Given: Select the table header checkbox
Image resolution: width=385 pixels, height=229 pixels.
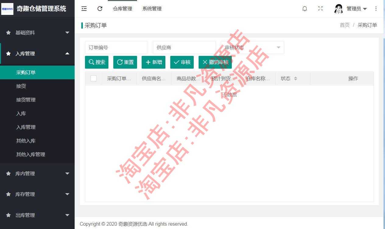Looking at the screenshot, I should point(94,78).
